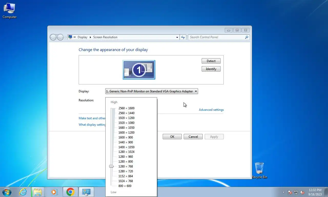Select the monitor 1 preview thumbnail
The width and height of the screenshot is (328, 197).
pyautogui.click(x=139, y=70)
